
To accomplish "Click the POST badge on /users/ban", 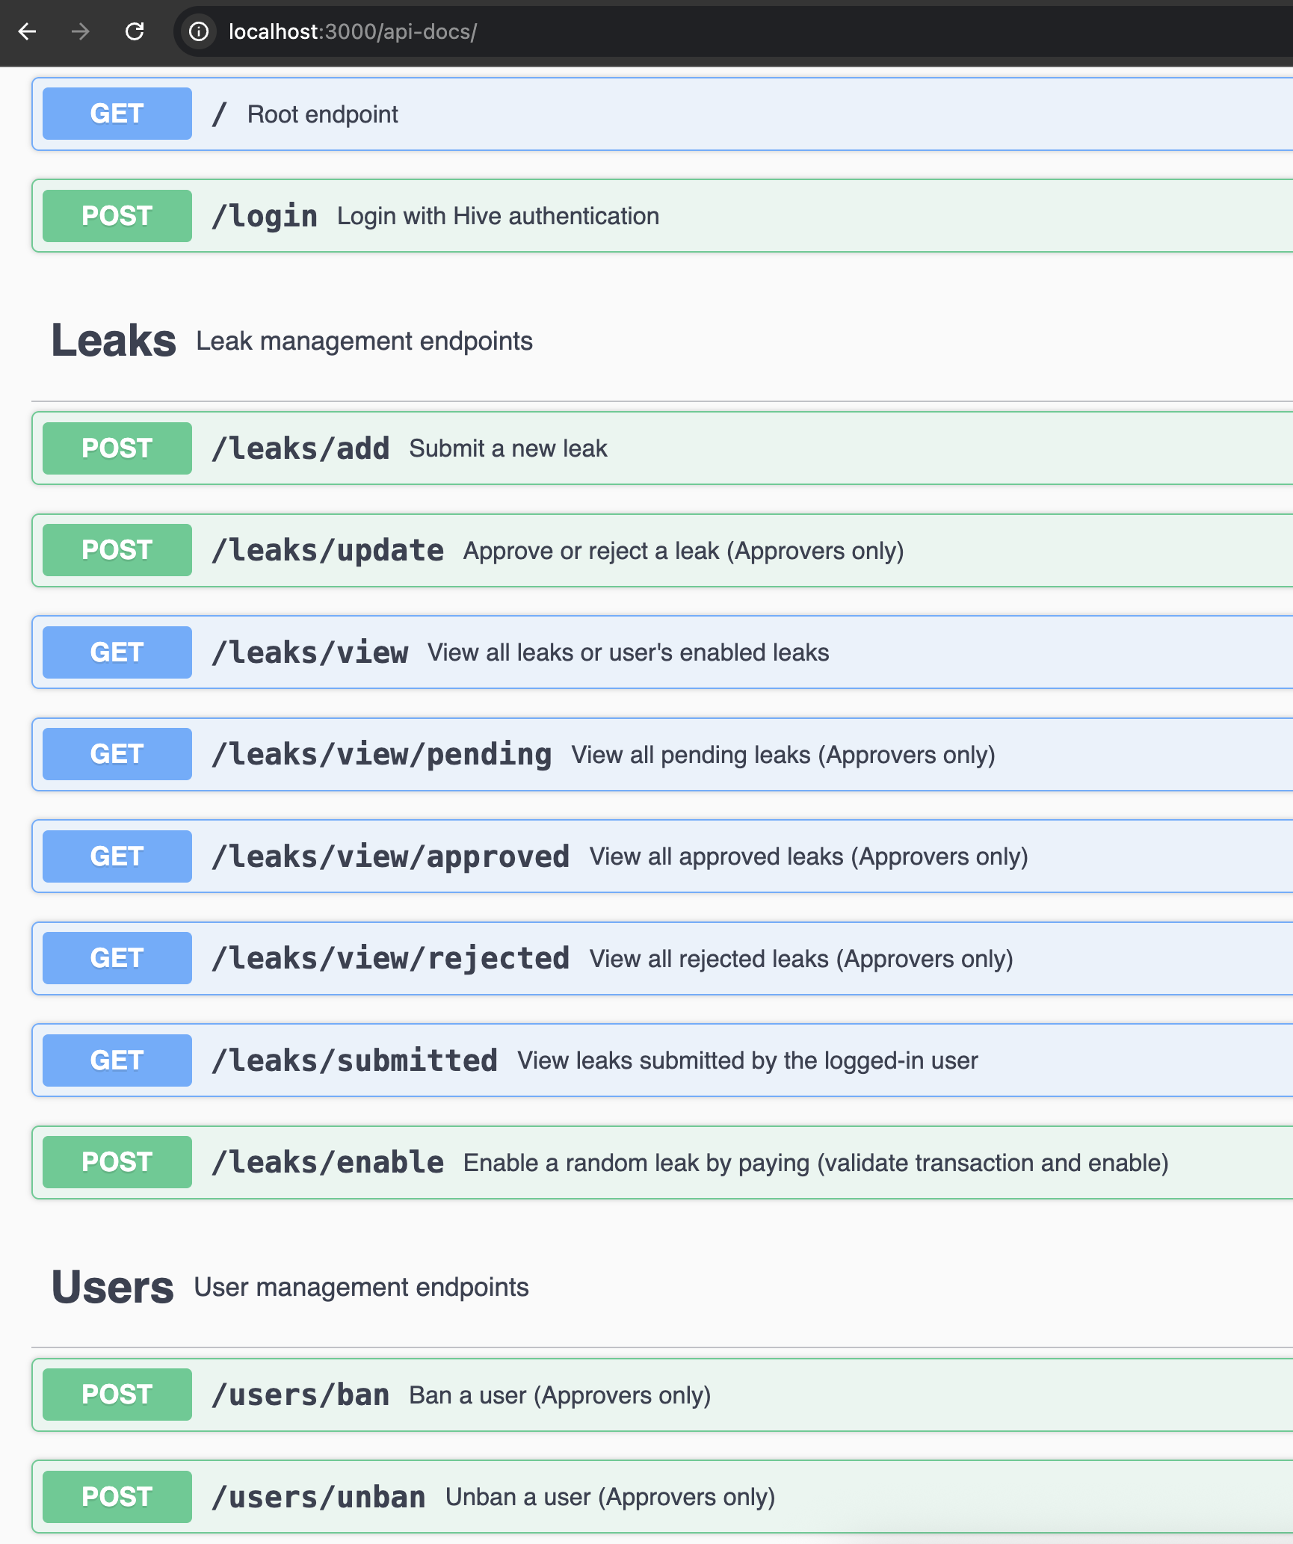I will tap(117, 1395).
